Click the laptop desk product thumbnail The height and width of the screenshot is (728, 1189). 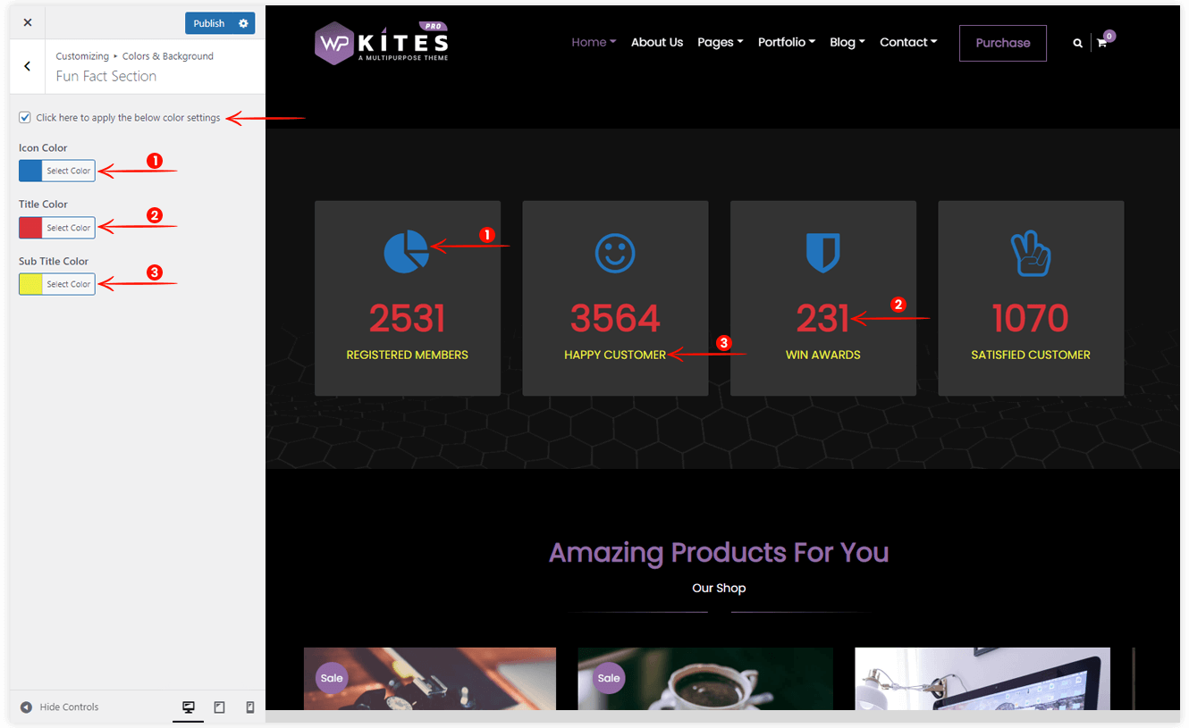[982, 679]
